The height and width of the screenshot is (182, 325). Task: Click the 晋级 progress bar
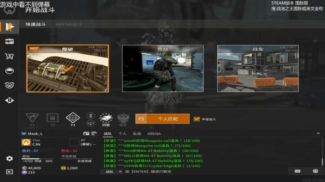tap(37, 159)
